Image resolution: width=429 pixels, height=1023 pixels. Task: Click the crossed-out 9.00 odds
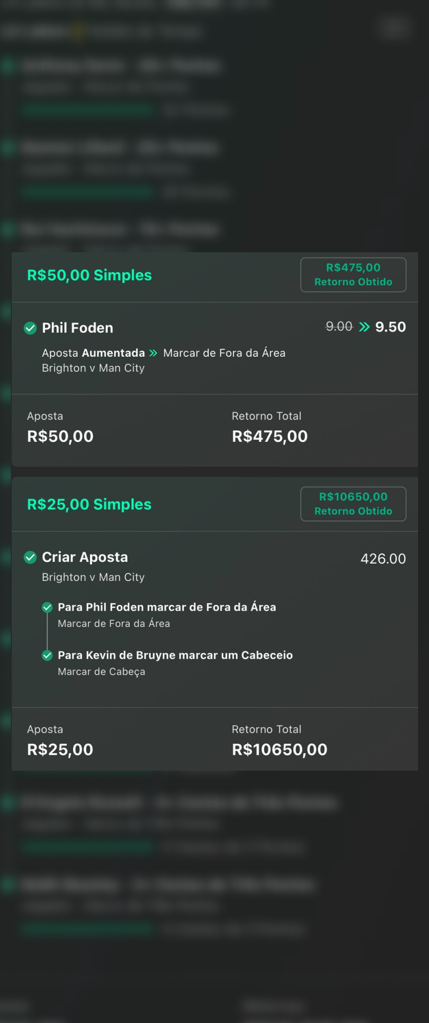coord(339,327)
